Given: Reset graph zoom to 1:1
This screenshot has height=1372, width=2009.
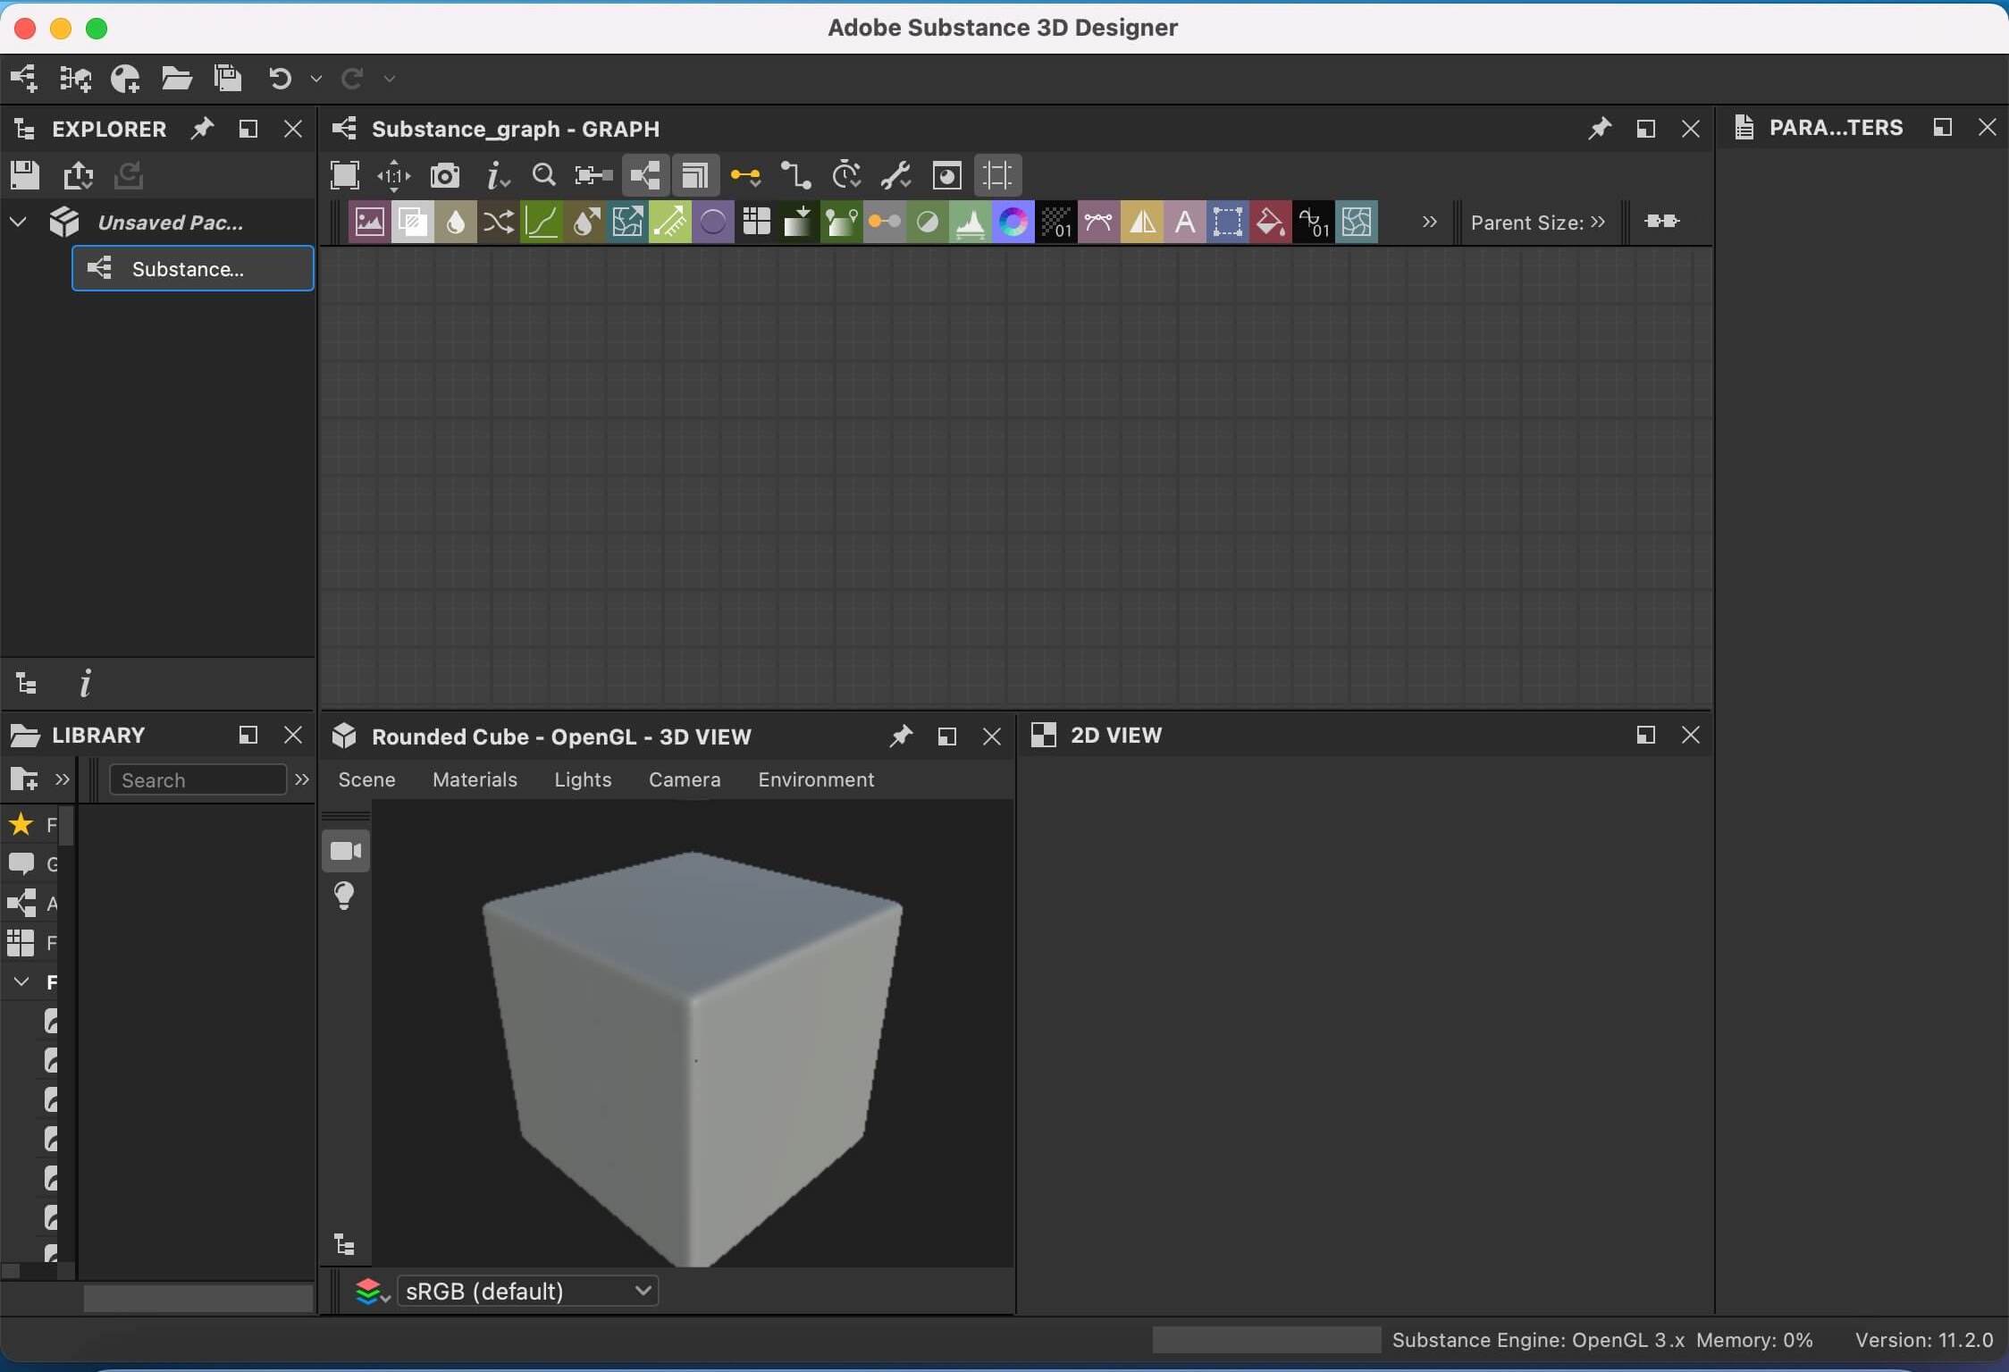Looking at the screenshot, I should [394, 175].
